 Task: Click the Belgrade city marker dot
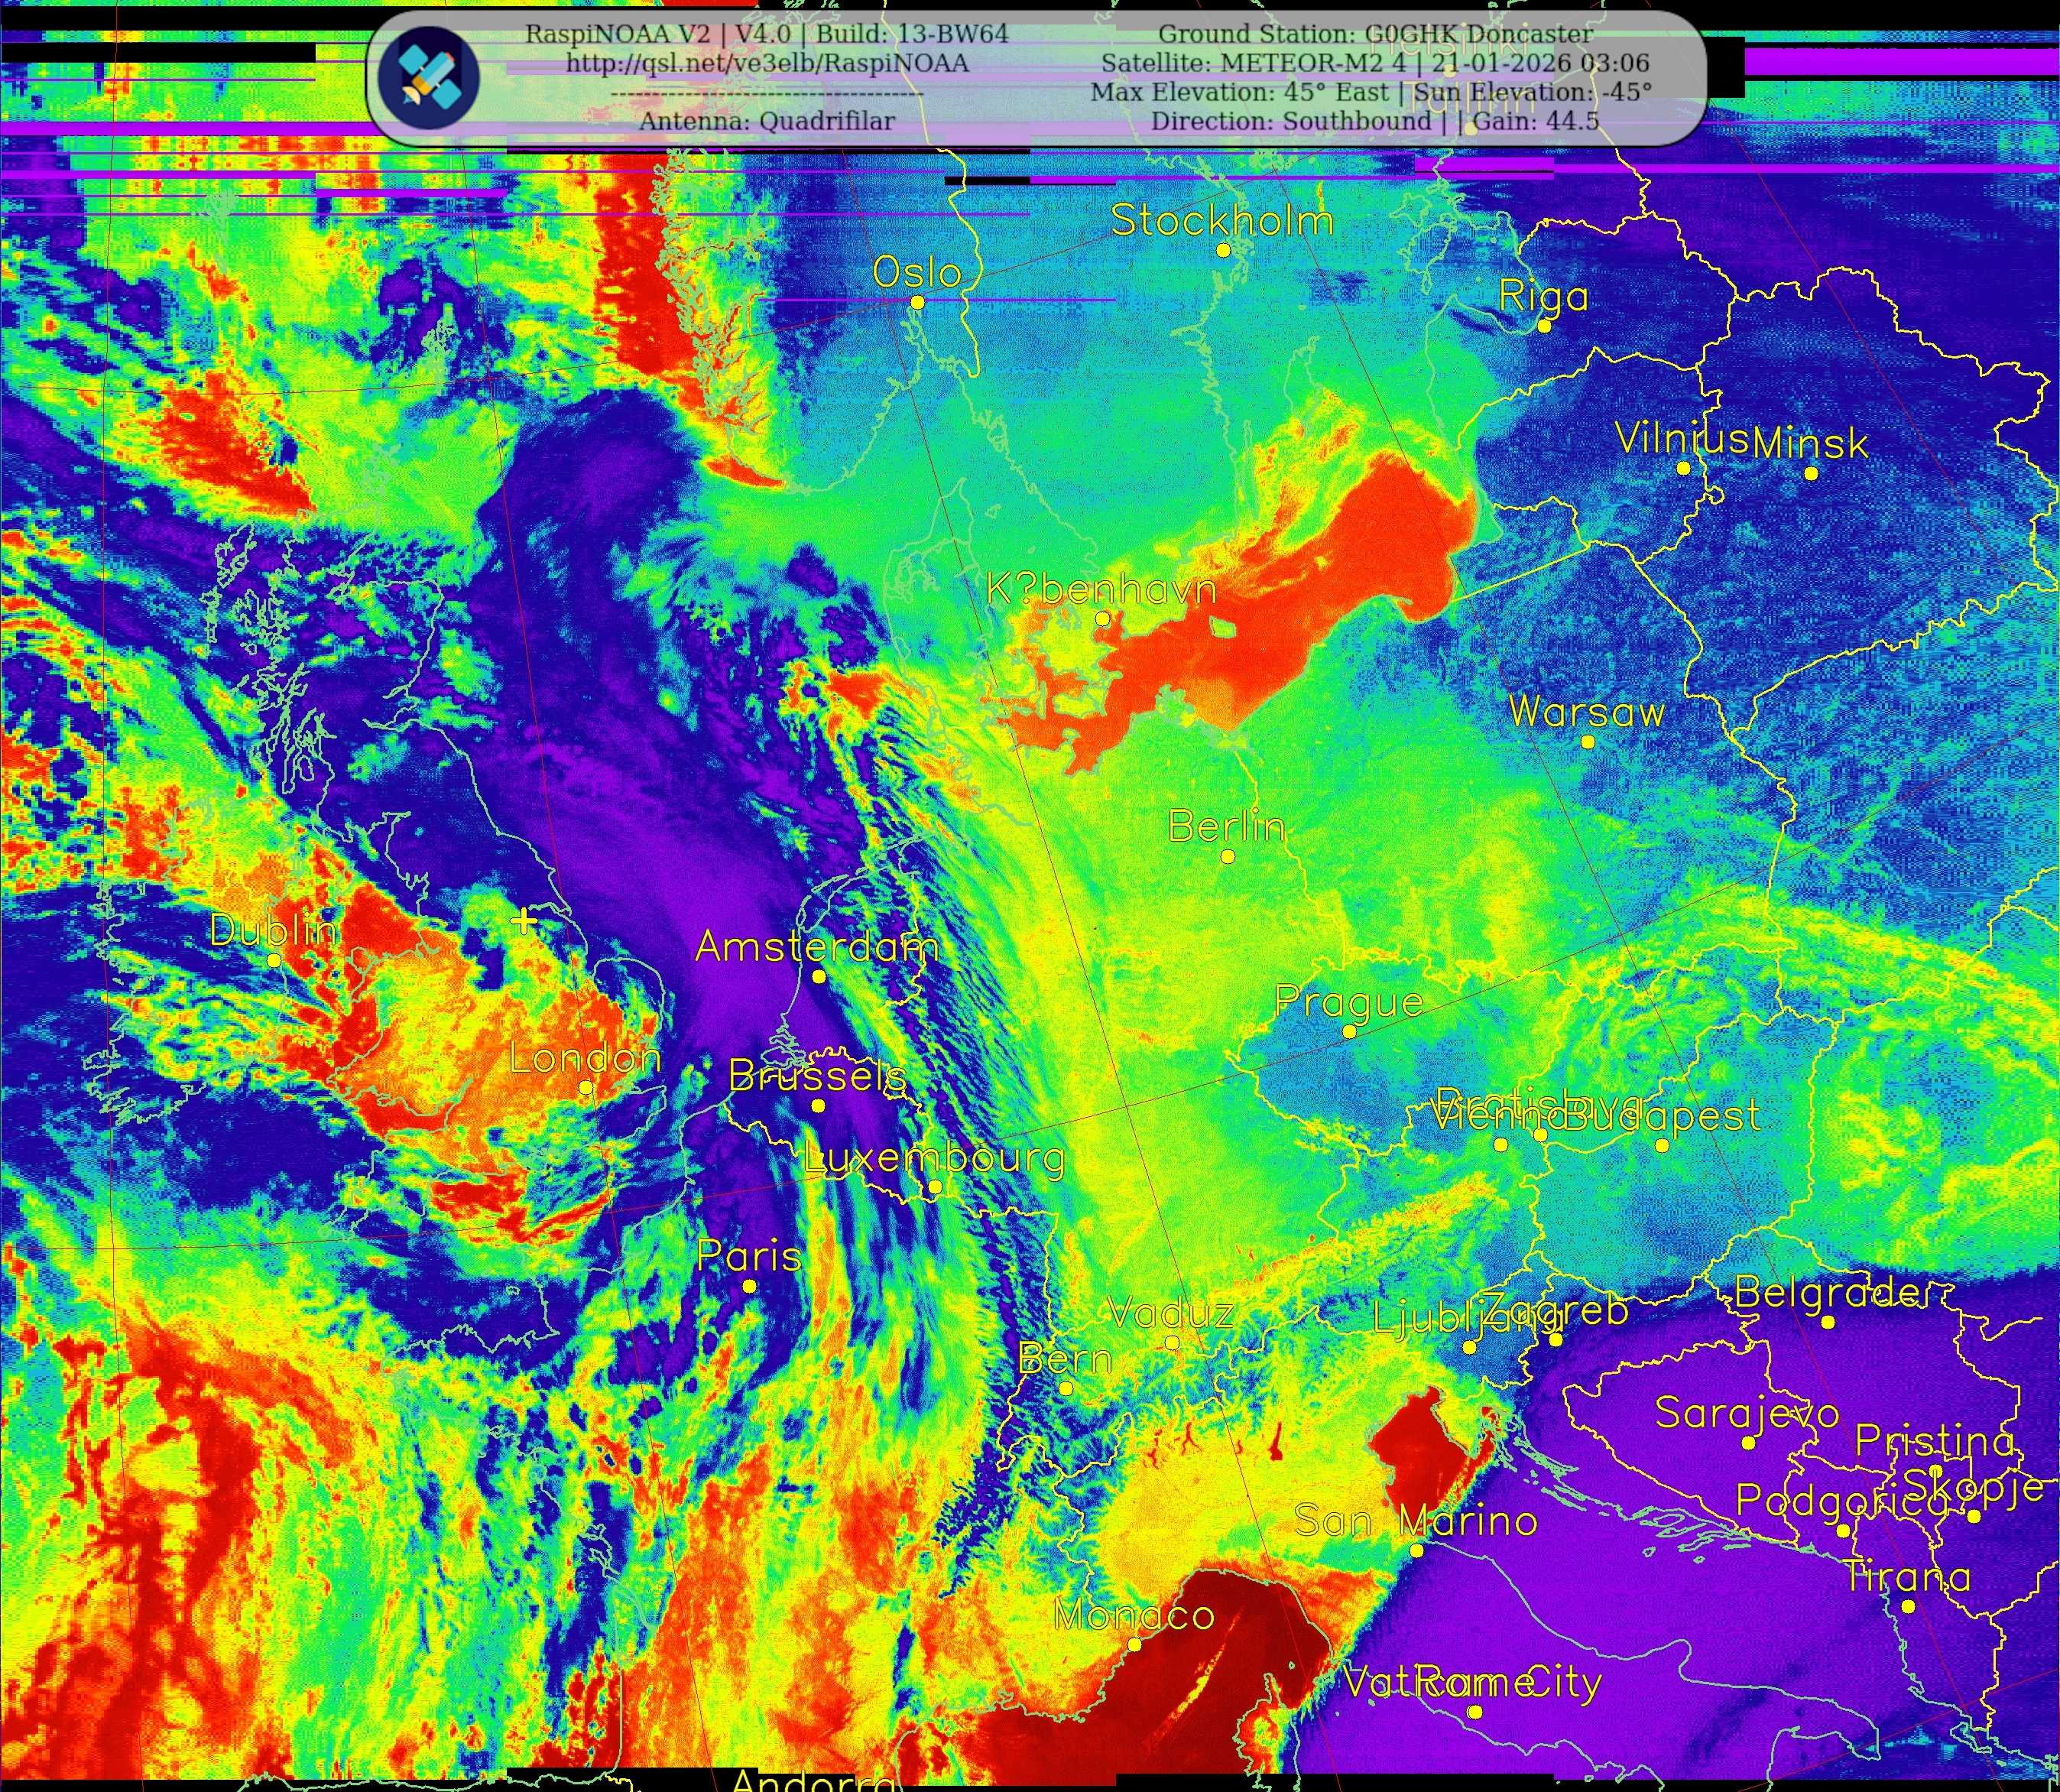1828,1322
